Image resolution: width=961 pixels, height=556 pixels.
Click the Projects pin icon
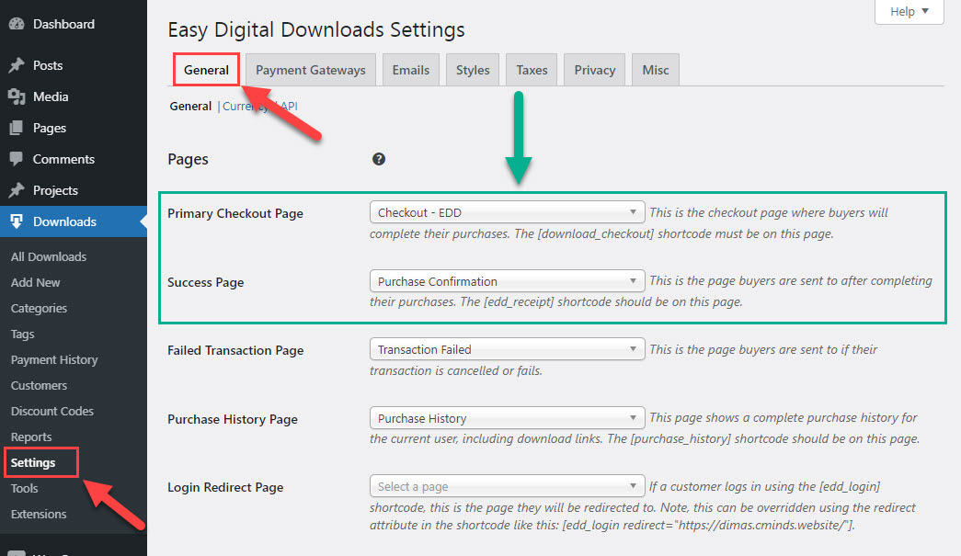click(17, 190)
